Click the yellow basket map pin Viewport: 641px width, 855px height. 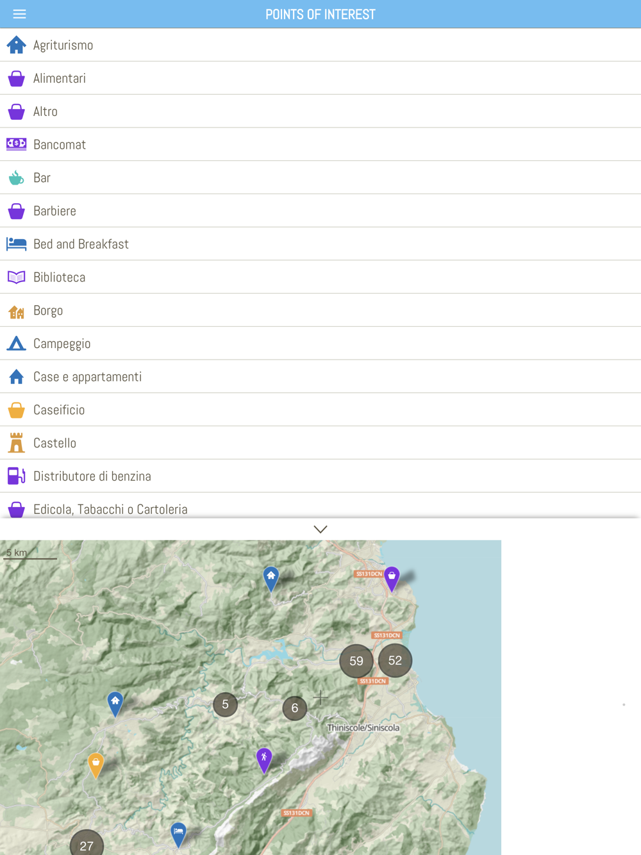point(96,763)
